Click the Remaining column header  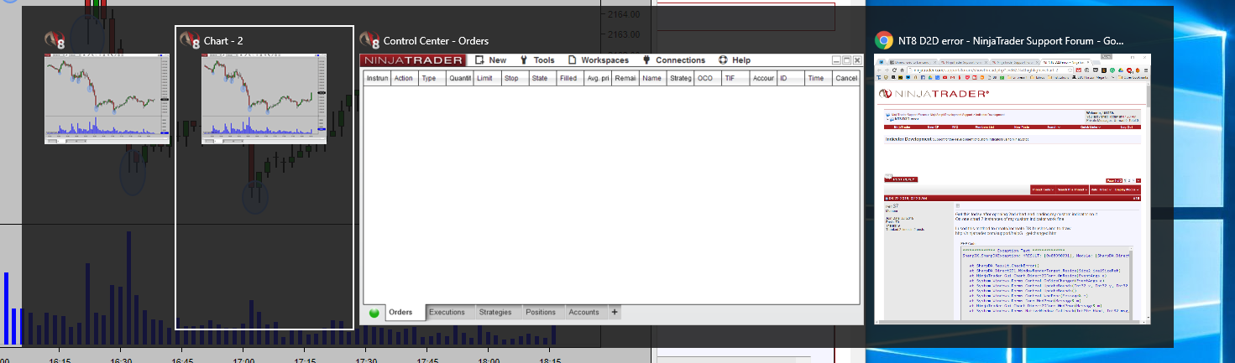[x=625, y=78]
